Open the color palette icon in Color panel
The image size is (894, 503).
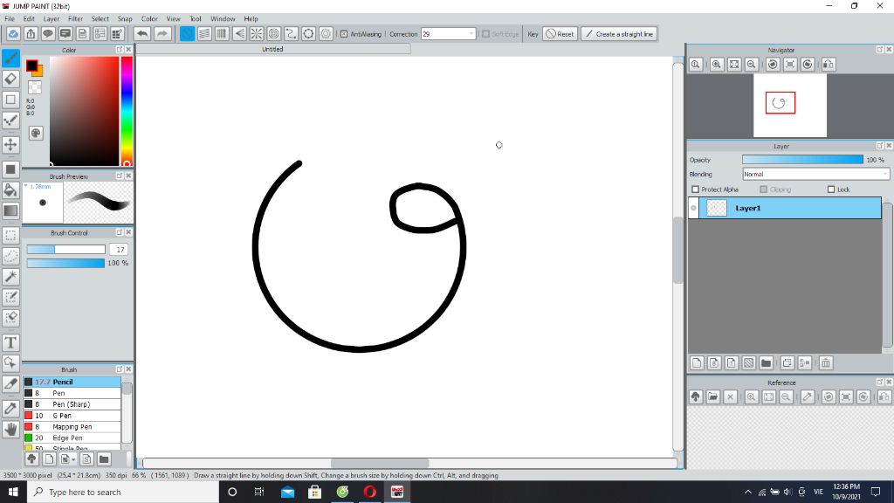point(35,133)
